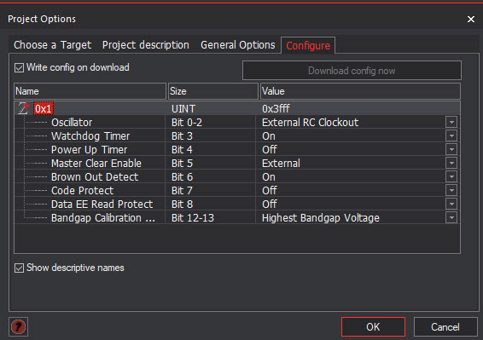Switch to General Options tab

click(238, 45)
